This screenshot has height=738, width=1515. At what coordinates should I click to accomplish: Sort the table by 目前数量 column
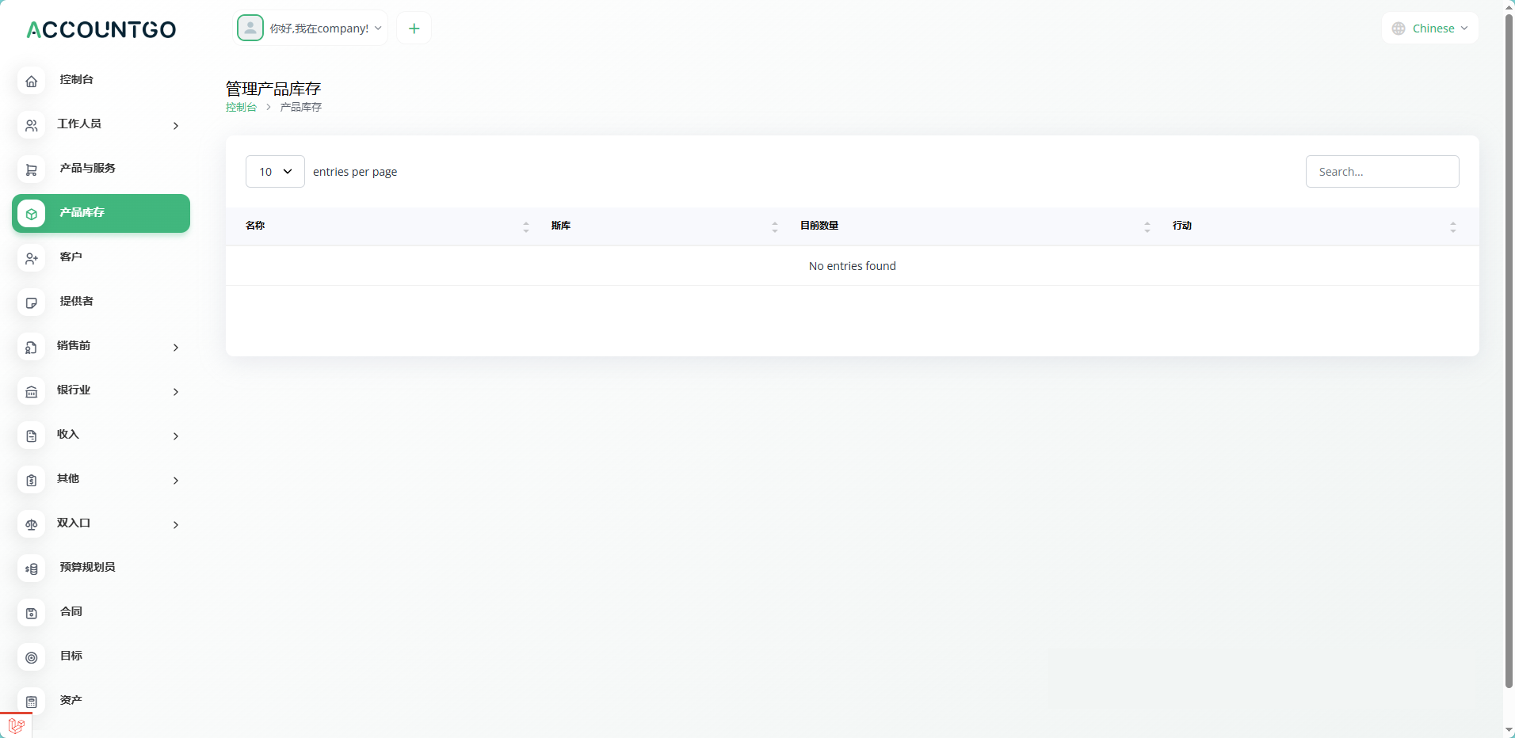coord(819,226)
